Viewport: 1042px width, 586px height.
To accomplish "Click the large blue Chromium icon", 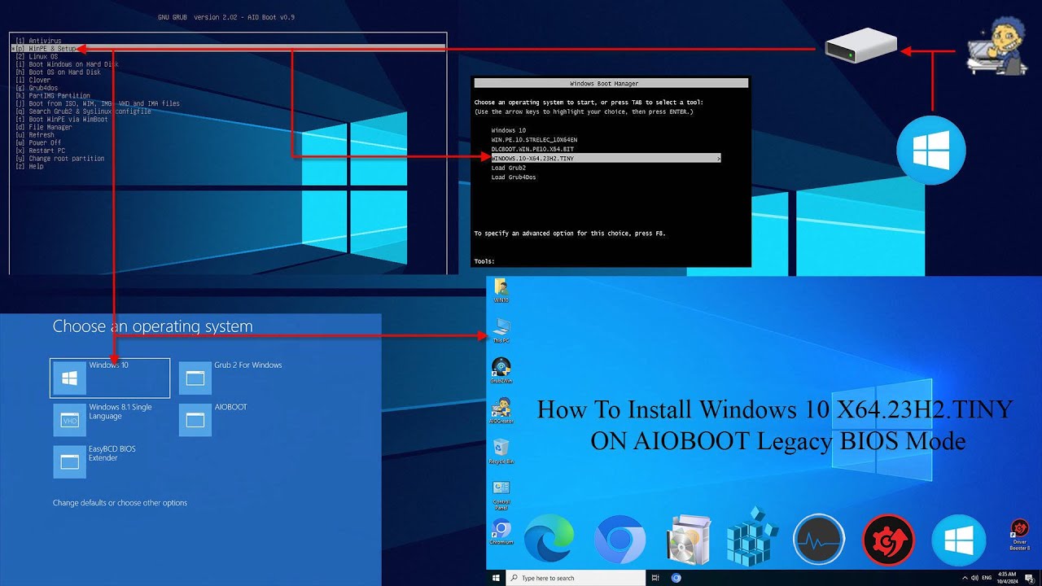I will click(x=620, y=540).
